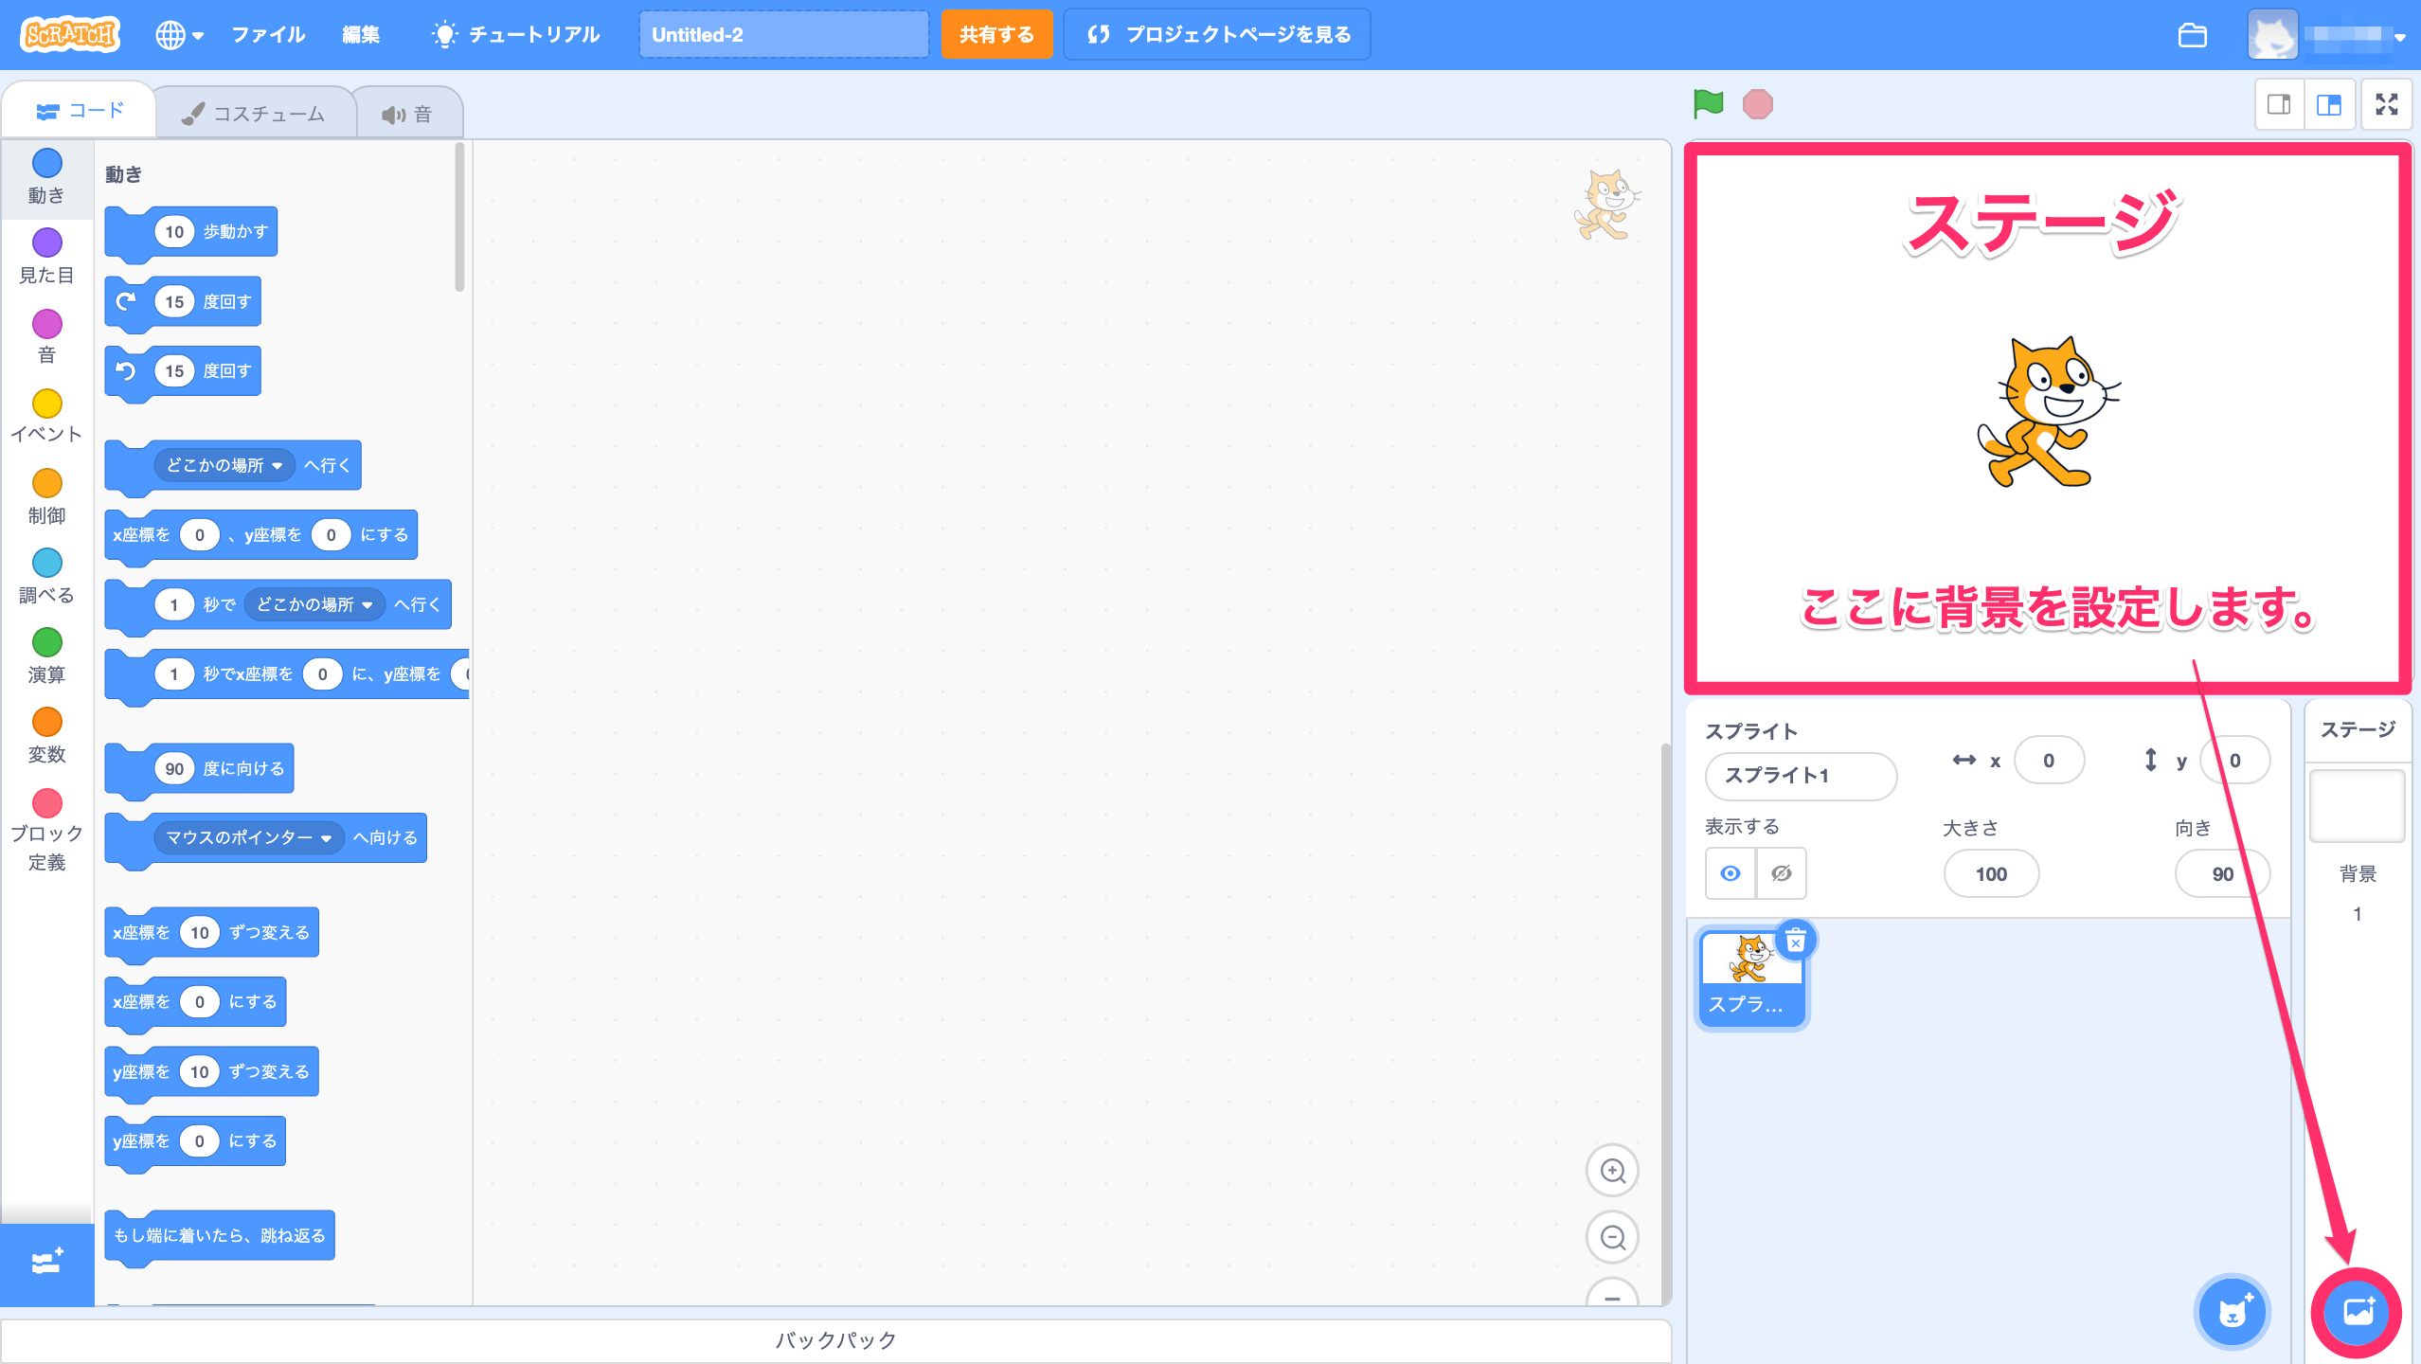
Task: Click the 10歩動かす block
Action: 191,232
